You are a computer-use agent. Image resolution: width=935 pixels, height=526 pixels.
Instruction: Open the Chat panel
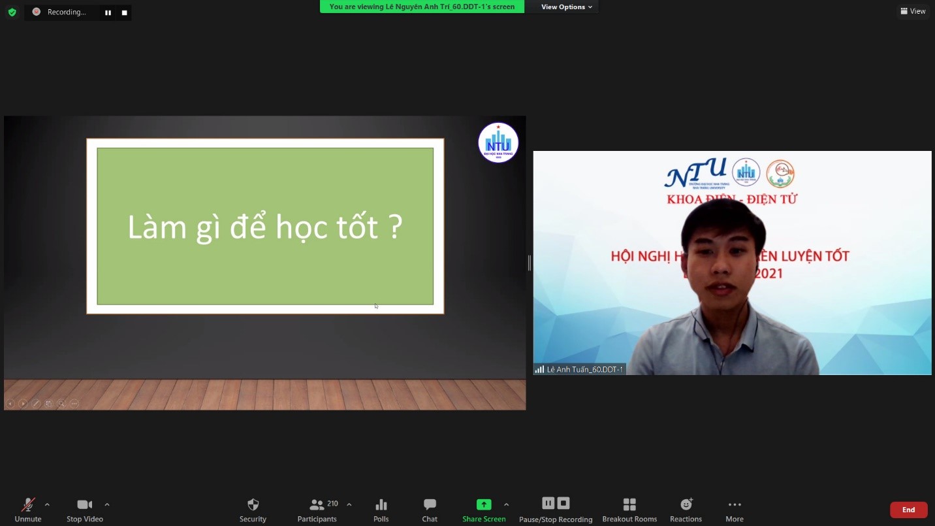(x=430, y=510)
